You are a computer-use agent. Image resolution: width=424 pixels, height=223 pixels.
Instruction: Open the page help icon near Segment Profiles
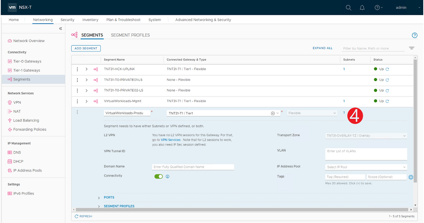[414, 35]
